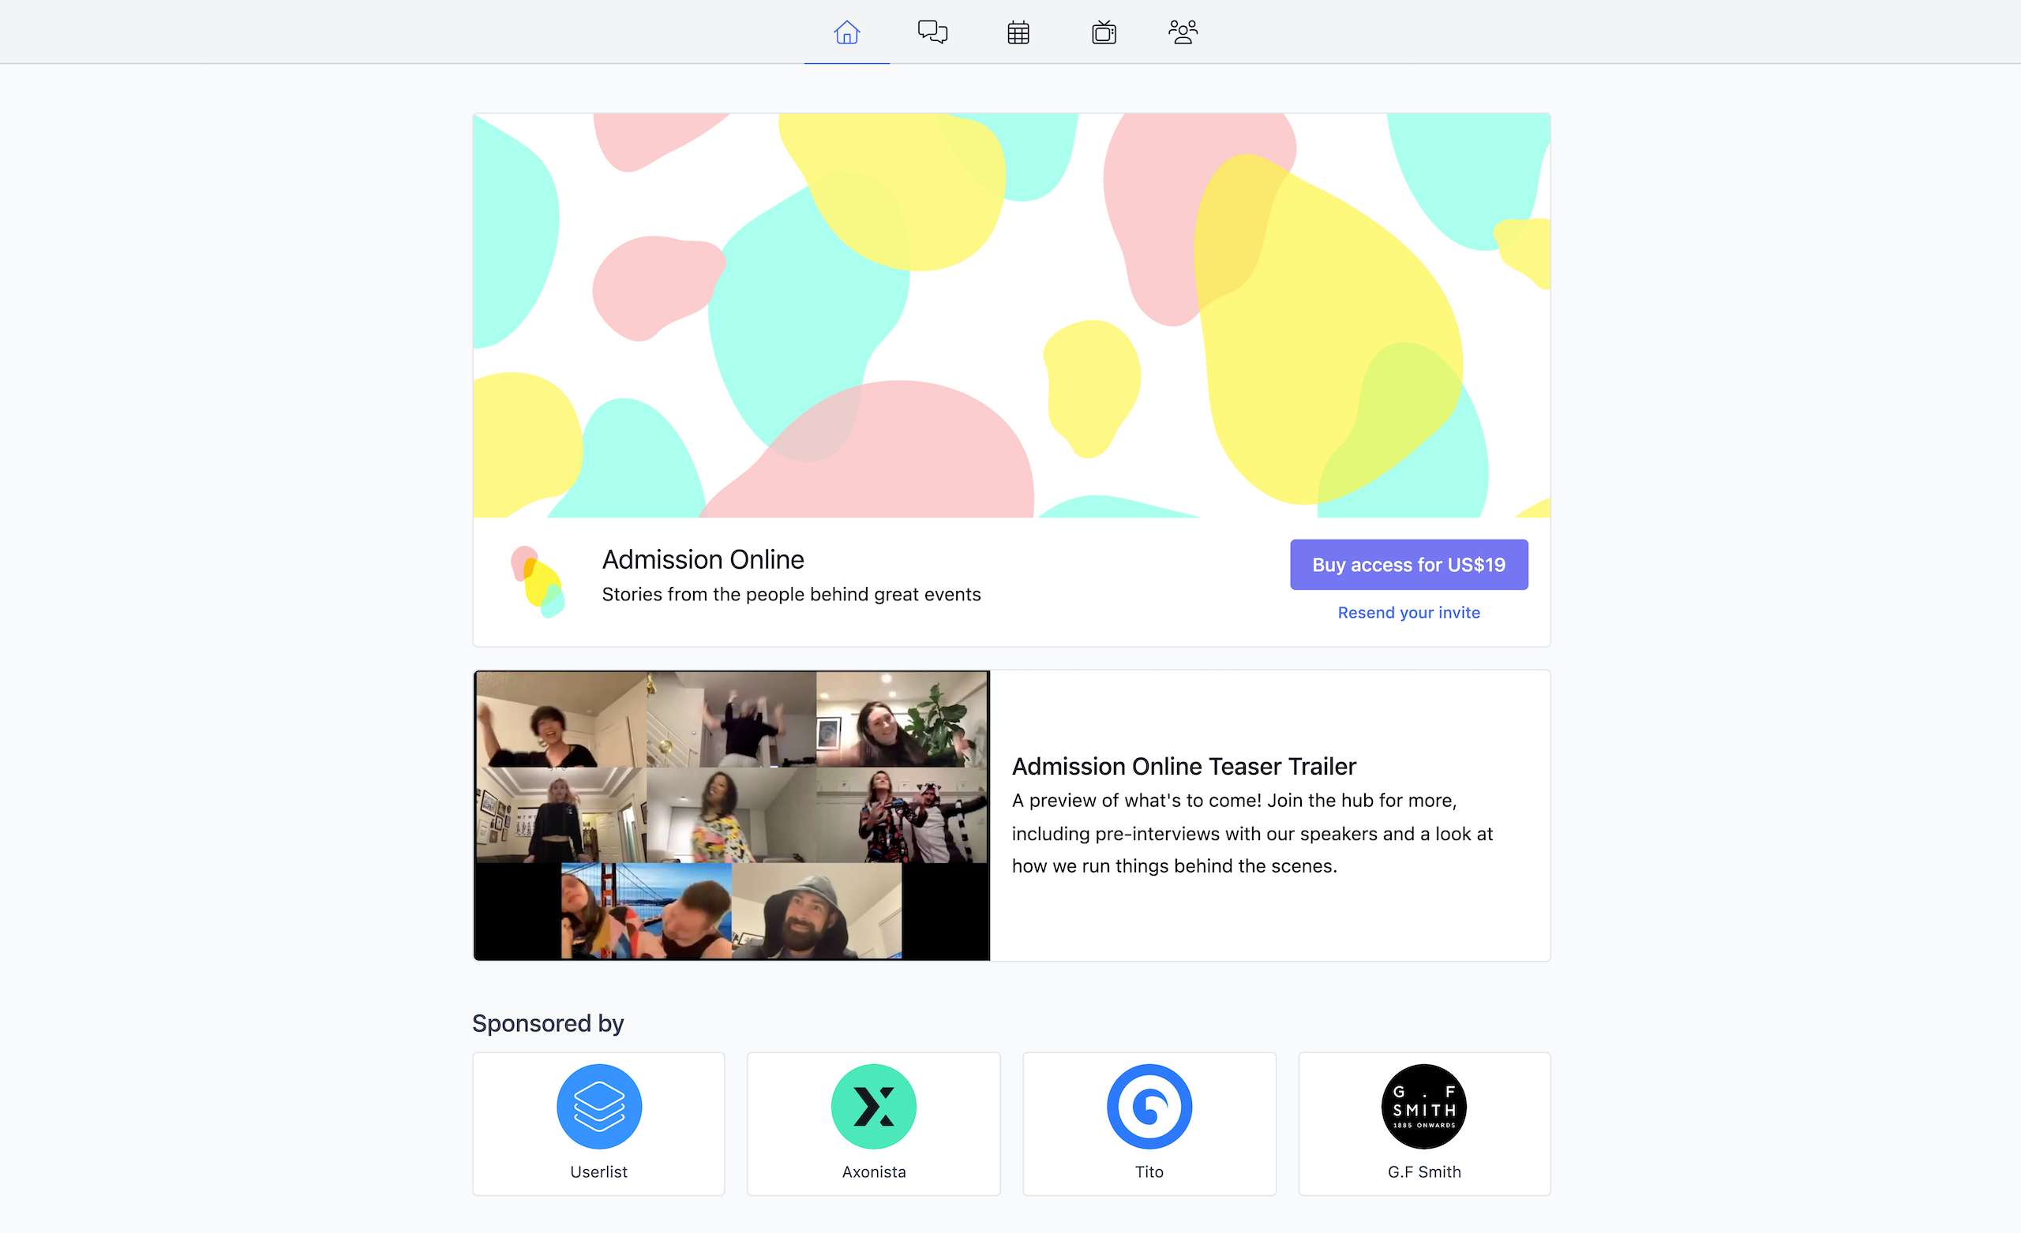This screenshot has width=2021, height=1233.
Task: Select the Userlist sponsor name label
Action: point(598,1171)
